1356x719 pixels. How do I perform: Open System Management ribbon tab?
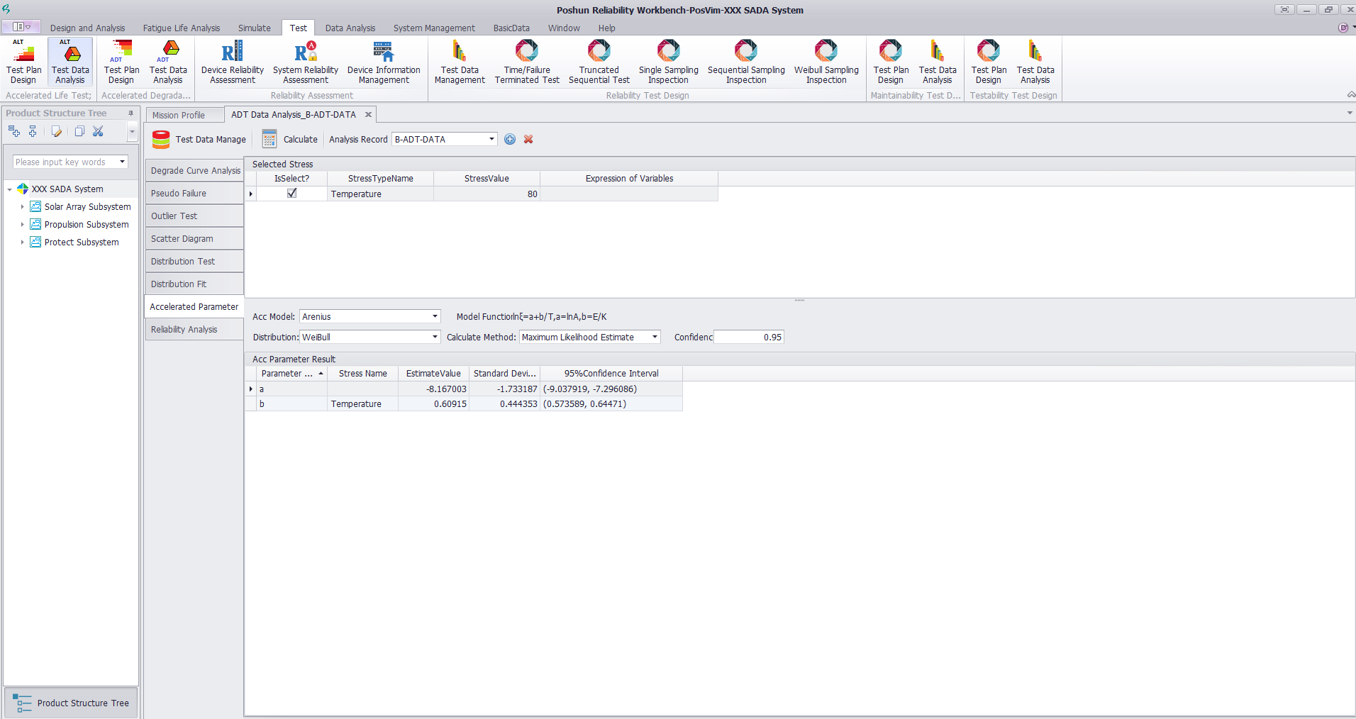[434, 28]
